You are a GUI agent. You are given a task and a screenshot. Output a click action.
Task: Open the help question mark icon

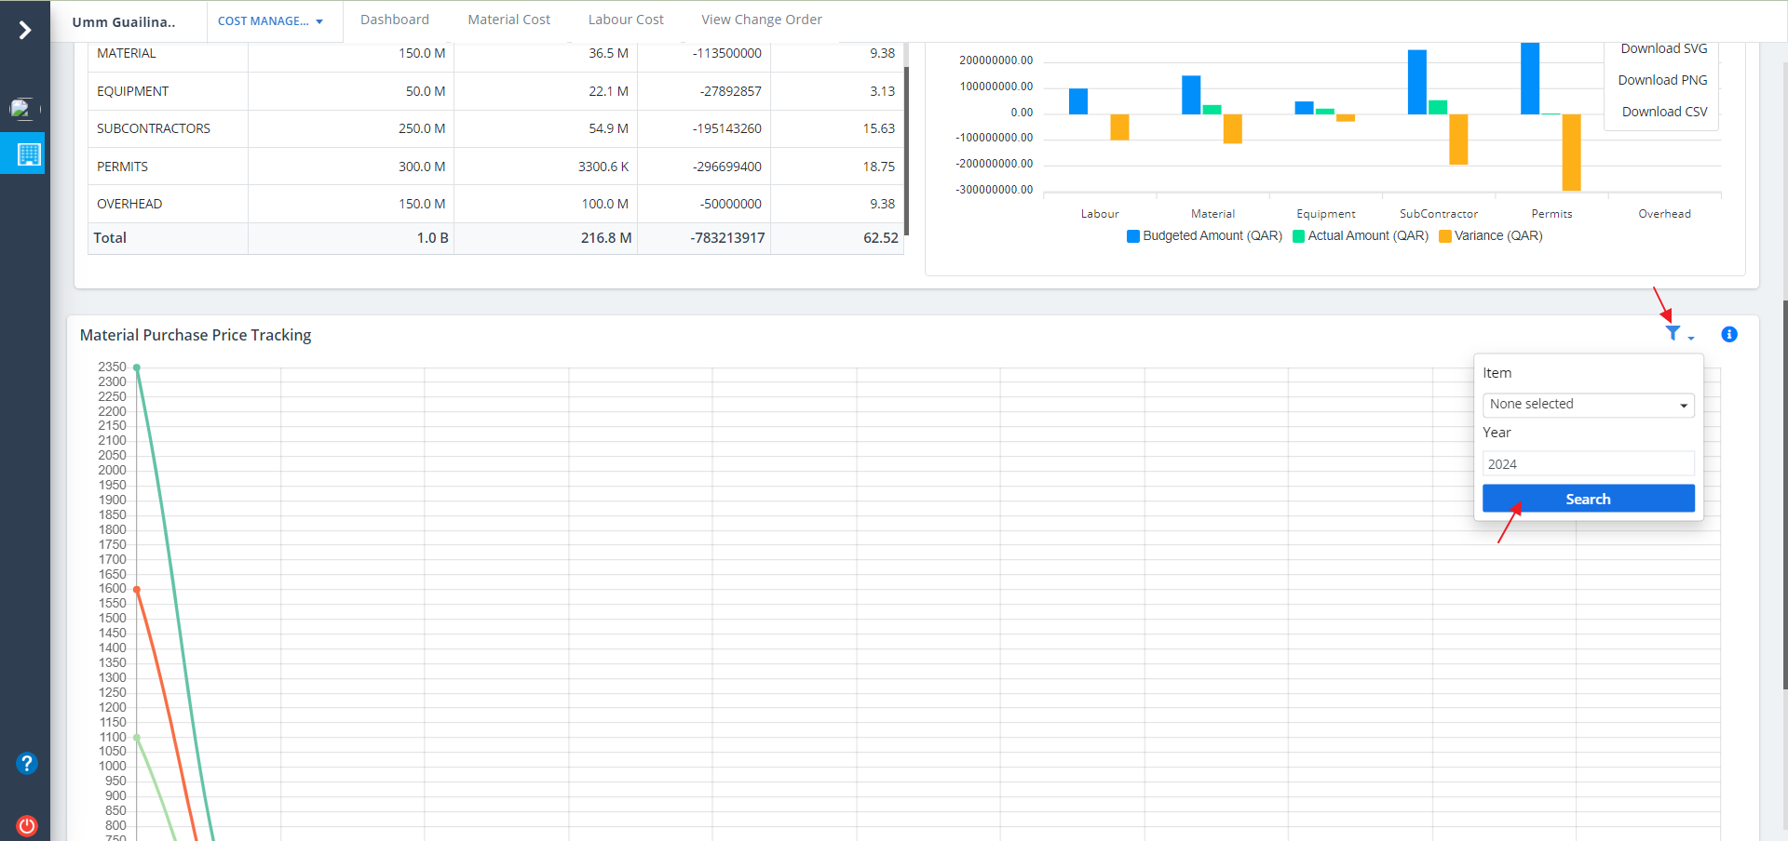click(26, 764)
